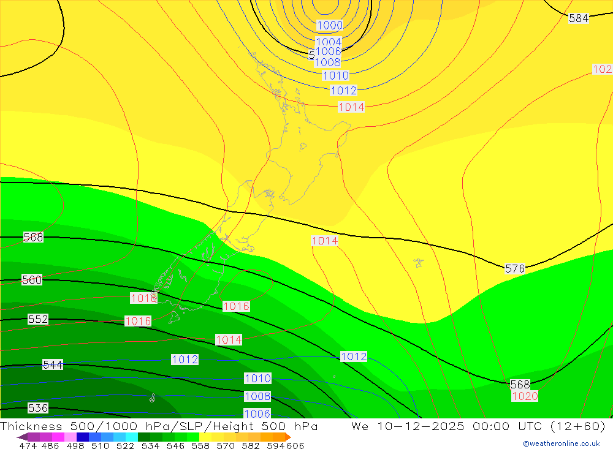Image resolution: width=613 pixels, height=449 pixels.
Task: Click the red '1020' isobar label
Action: (525, 396)
